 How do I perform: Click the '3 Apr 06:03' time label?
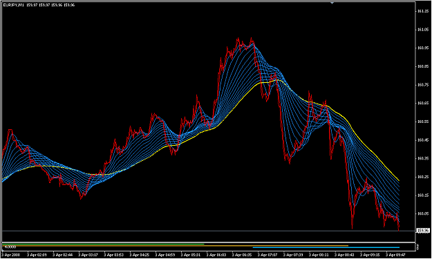[x=216, y=255]
